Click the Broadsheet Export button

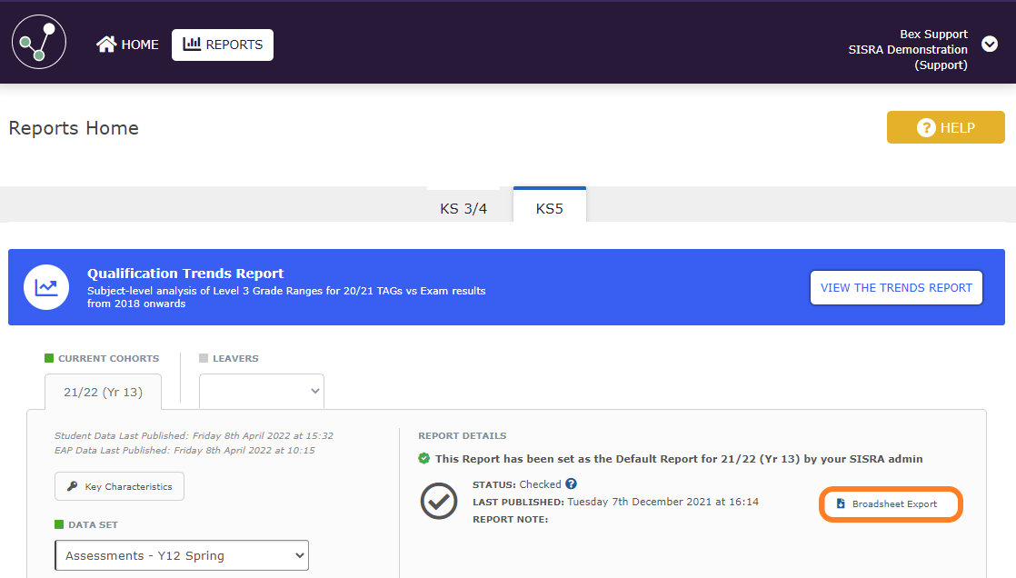pyautogui.click(x=891, y=504)
